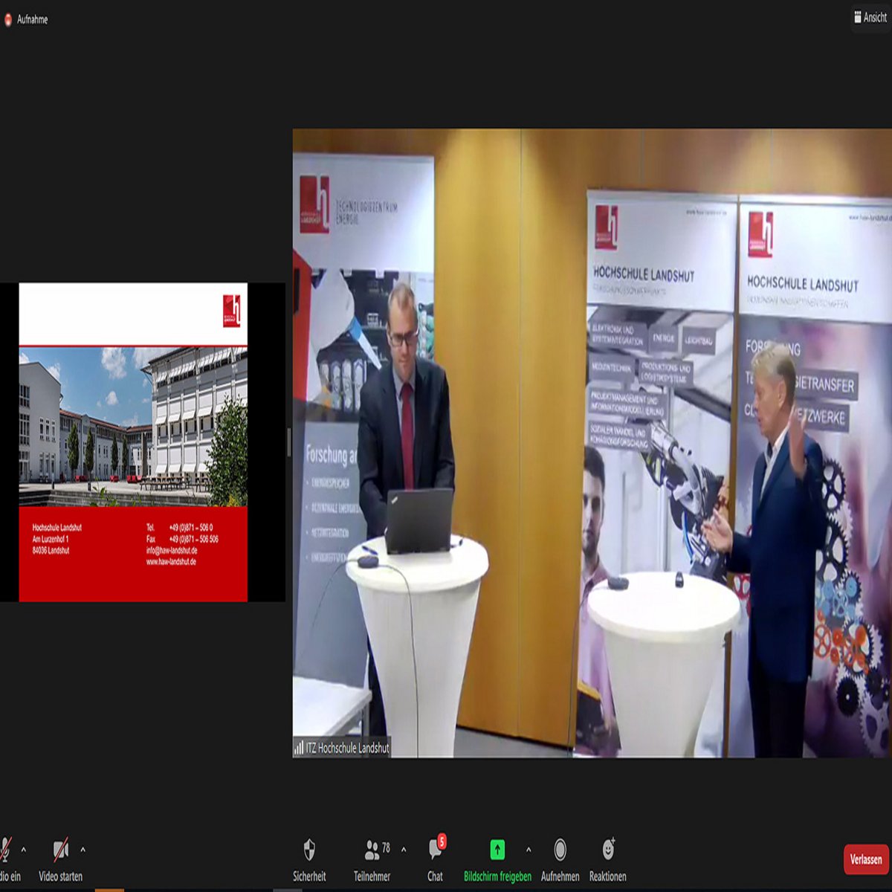892x892 pixels.
Task: Click the fax number '+49 (0)871 – 506 506'
Action: click(193, 539)
